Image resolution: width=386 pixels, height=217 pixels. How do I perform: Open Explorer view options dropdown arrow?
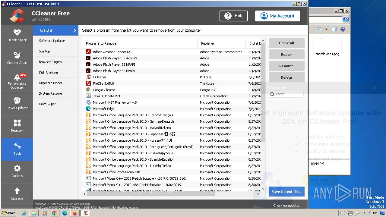[x=326, y=29]
